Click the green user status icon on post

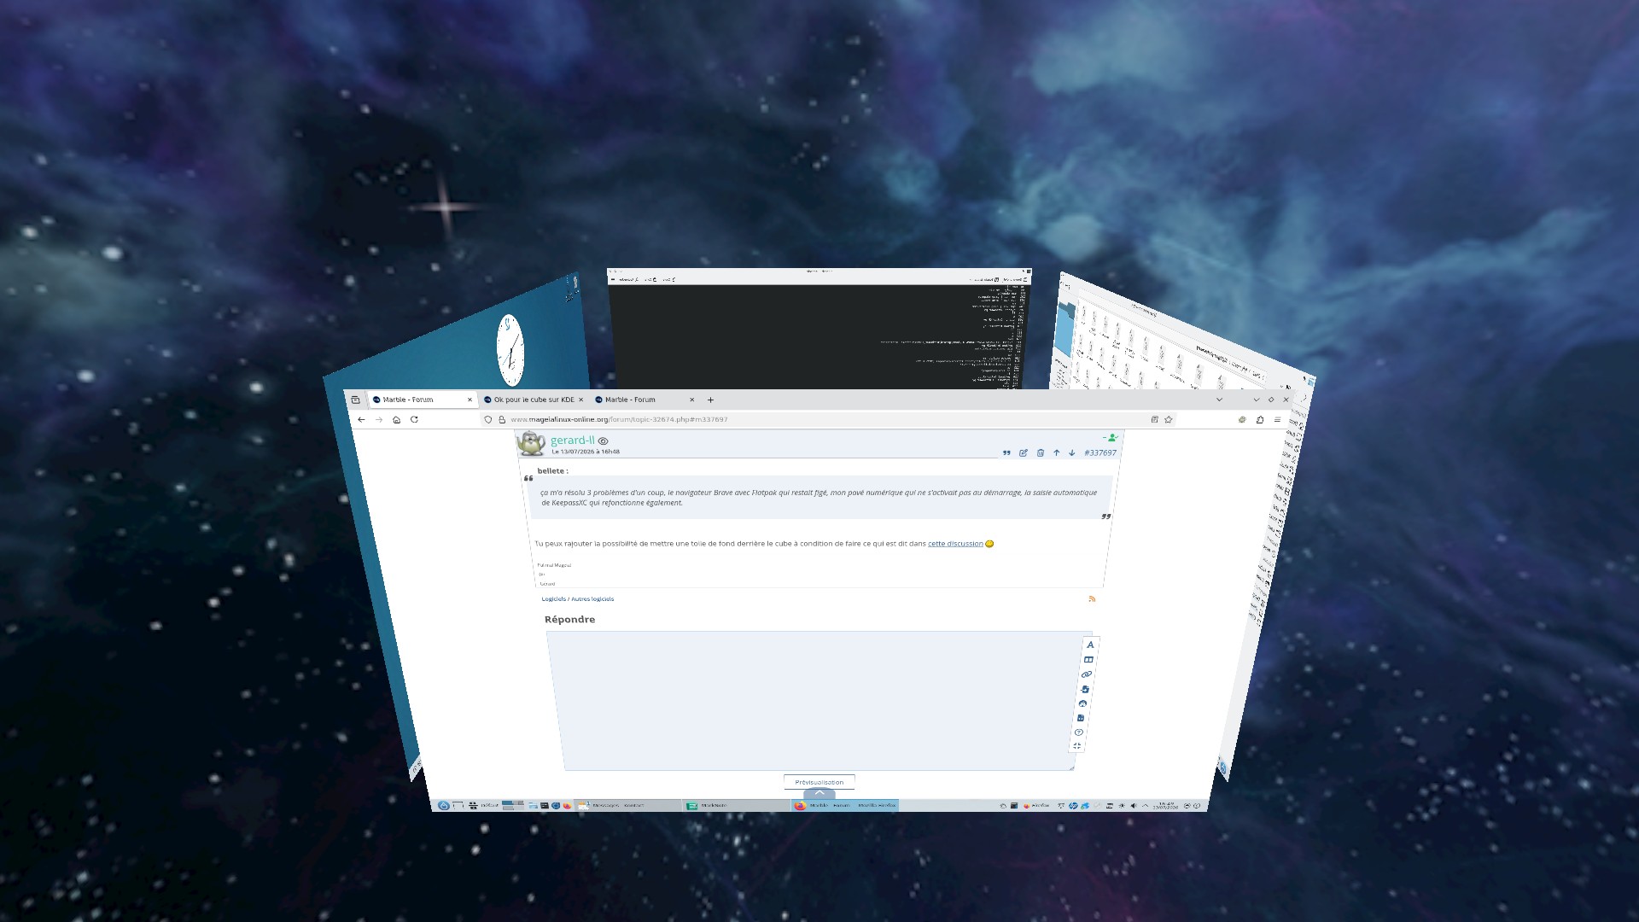pyautogui.click(x=1111, y=438)
